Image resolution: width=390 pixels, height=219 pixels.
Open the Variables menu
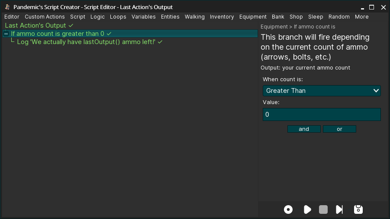point(144,17)
